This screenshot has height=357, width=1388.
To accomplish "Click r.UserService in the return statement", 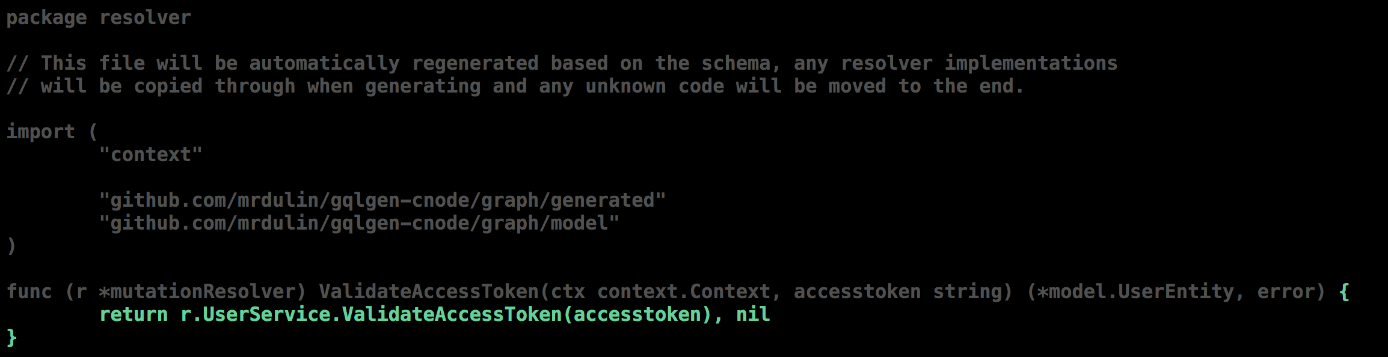I will pyautogui.click(x=256, y=314).
